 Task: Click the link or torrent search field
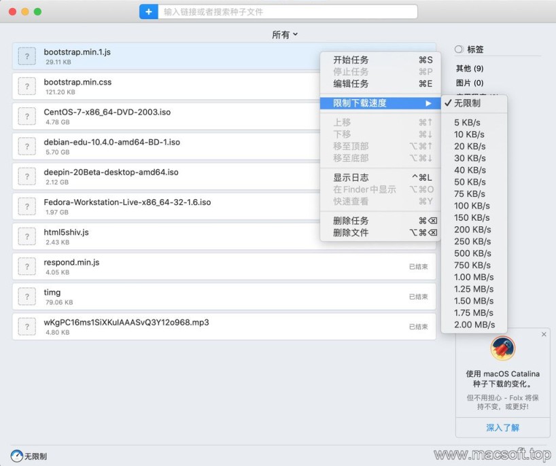(x=288, y=12)
